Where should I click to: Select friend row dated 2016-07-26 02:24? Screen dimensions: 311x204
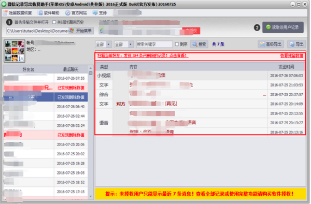[x=46, y=126]
